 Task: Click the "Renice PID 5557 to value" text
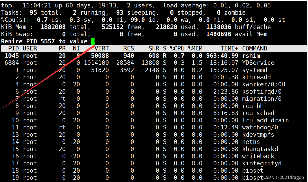(44, 41)
